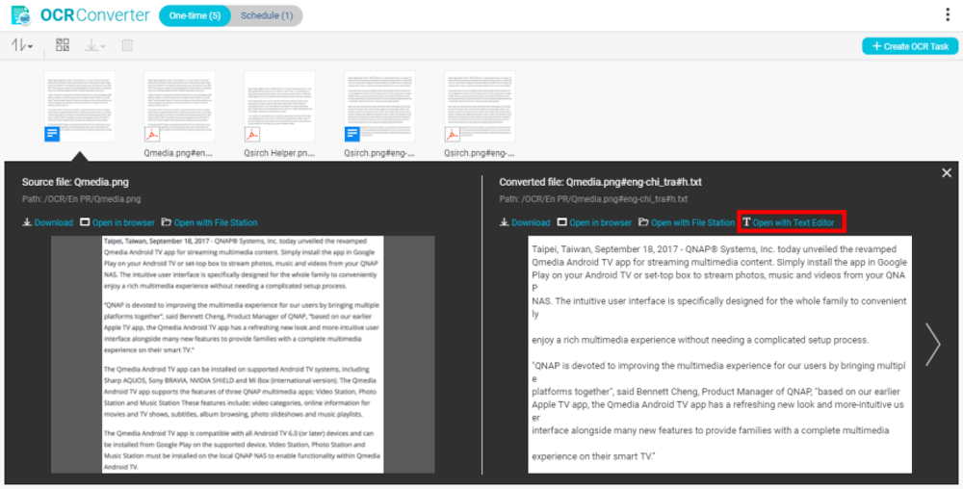Image resolution: width=963 pixels, height=489 pixels.
Task: Download the converted txt file
Action: pyautogui.click(x=525, y=222)
